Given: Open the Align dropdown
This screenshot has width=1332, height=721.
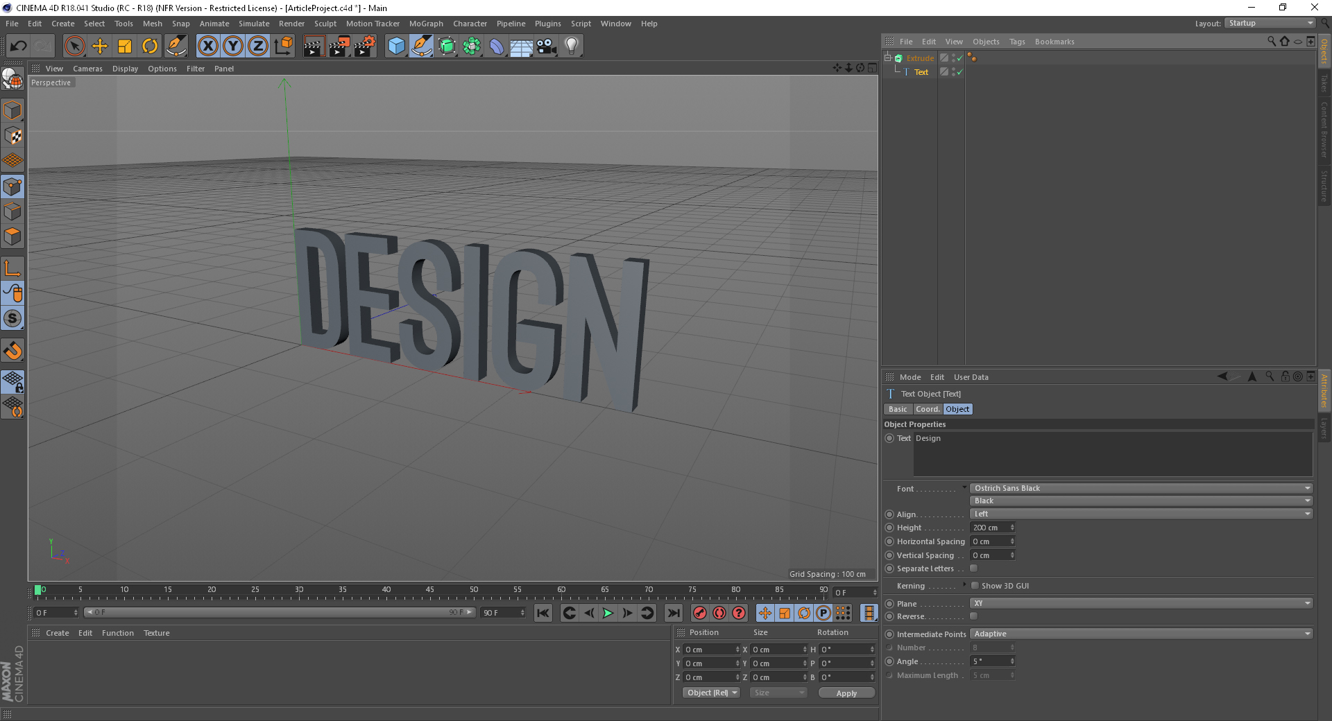Looking at the screenshot, I should pyautogui.click(x=1141, y=514).
